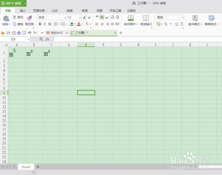Open the 数据 Data tab
222x175 pixels.
pos(70,11)
